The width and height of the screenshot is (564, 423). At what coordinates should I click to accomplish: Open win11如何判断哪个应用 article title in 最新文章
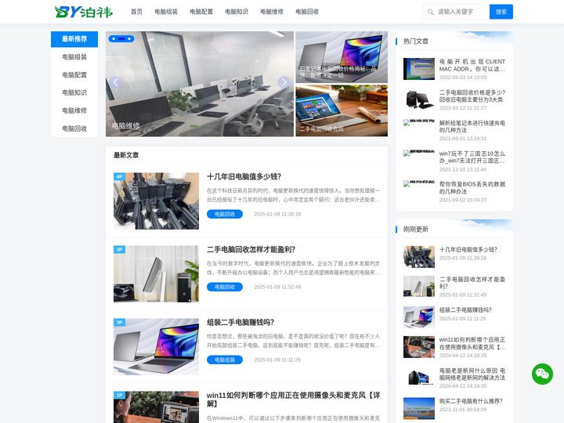tap(293, 399)
